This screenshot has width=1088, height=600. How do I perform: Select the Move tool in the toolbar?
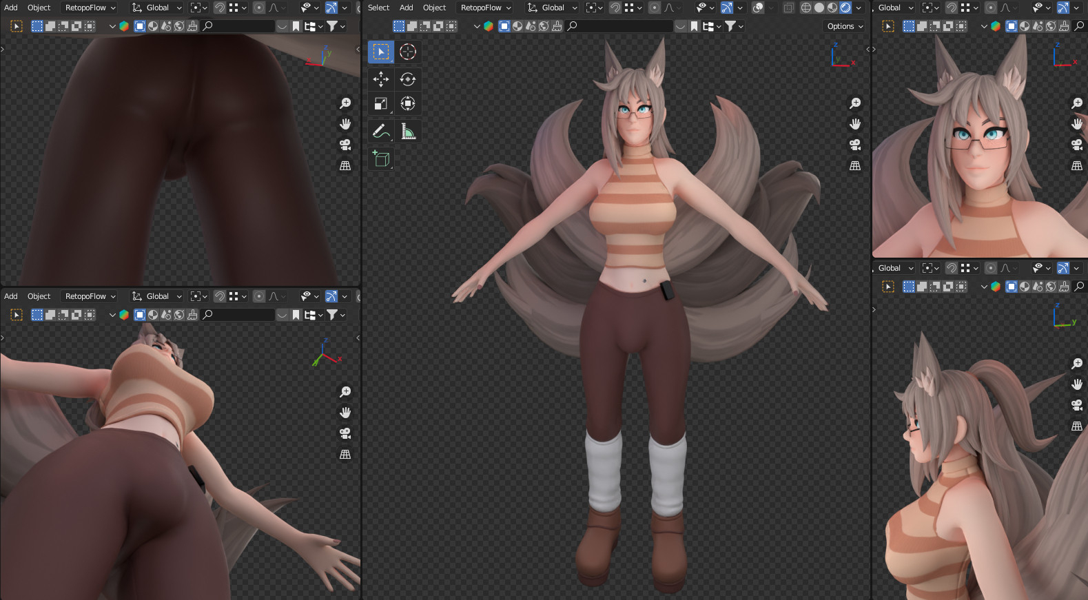[x=380, y=79]
